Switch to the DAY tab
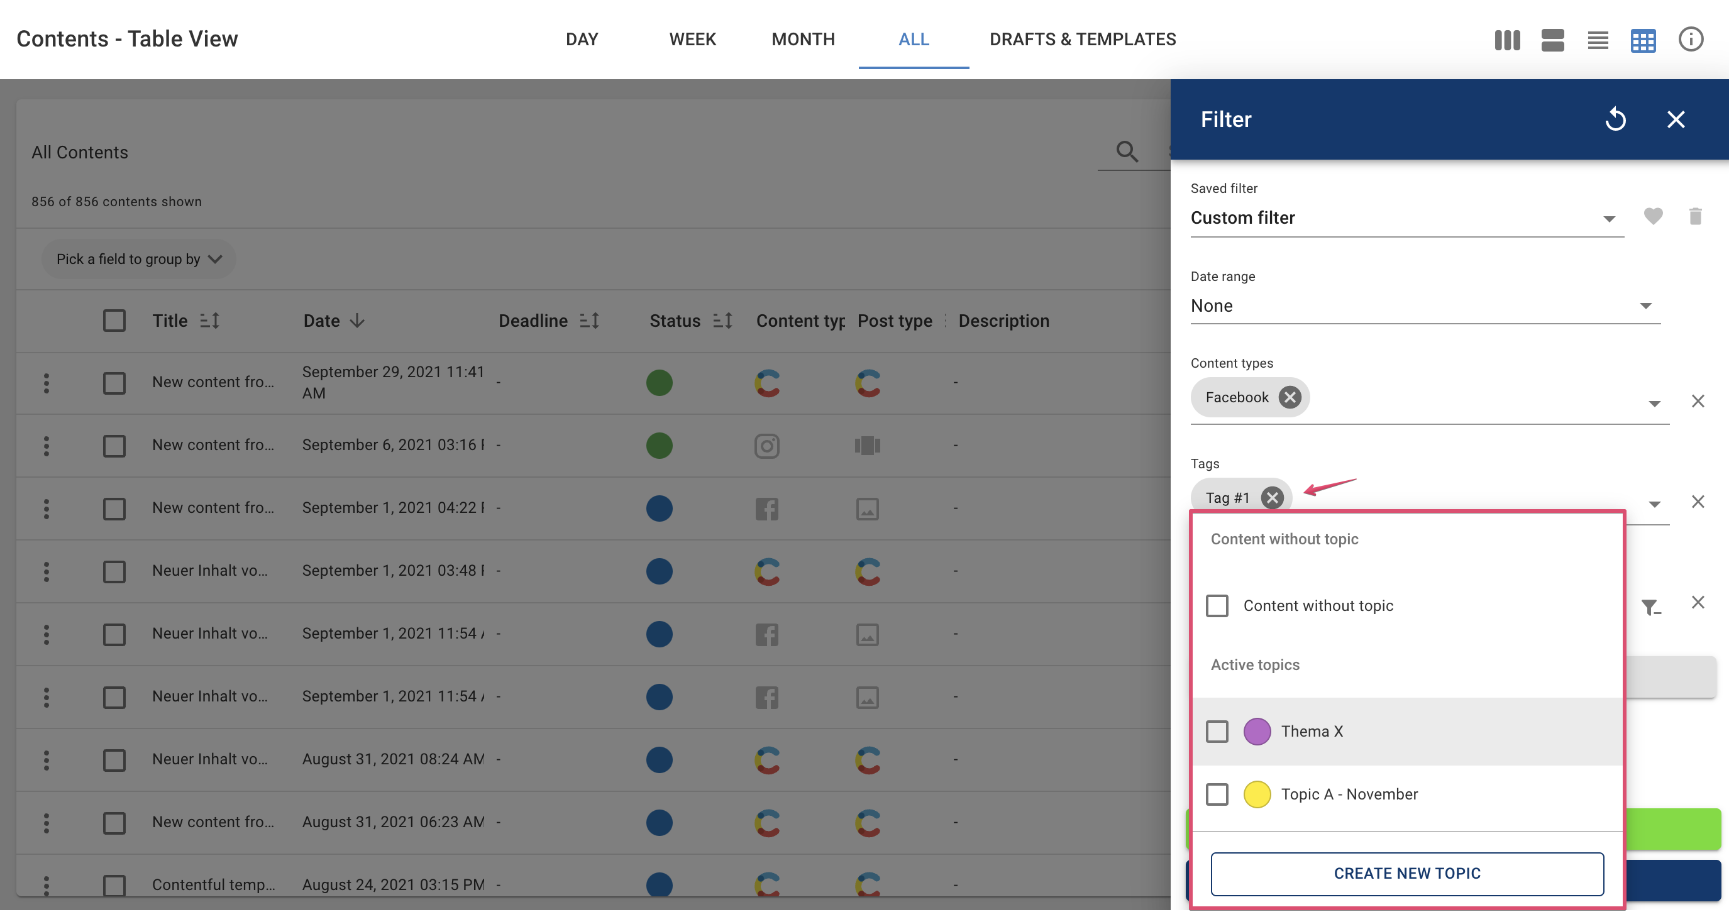Image resolution: width=1729 pixels, height=912 pixels. [581, 39]
